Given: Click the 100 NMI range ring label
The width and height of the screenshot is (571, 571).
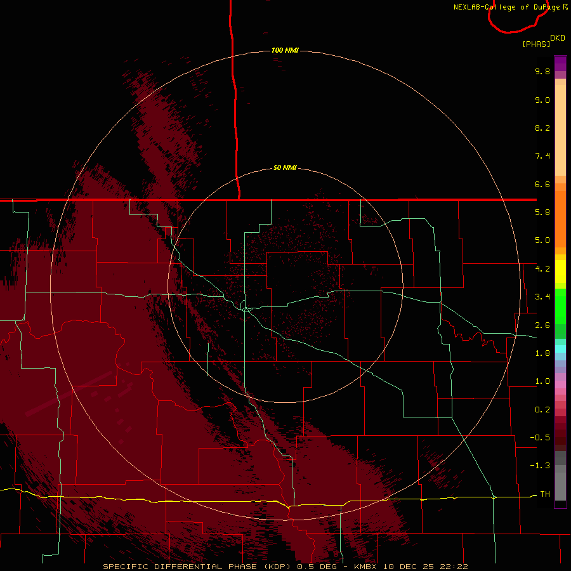Looking at the screenshot, I should pos(285,50).
